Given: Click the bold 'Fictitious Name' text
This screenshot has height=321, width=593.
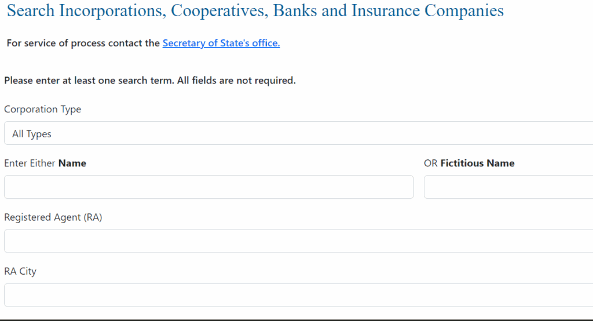Looking at the screenshot, I should coord(477,163).
